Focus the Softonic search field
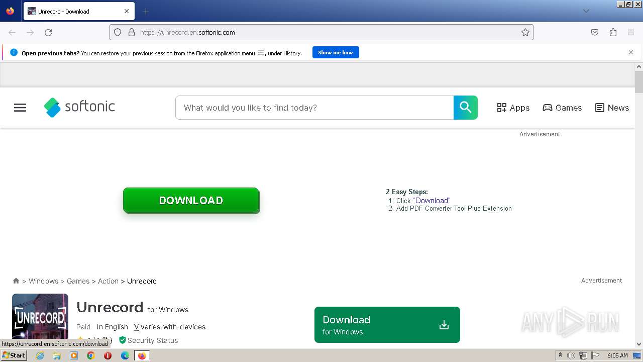 (x=314, y=108)
